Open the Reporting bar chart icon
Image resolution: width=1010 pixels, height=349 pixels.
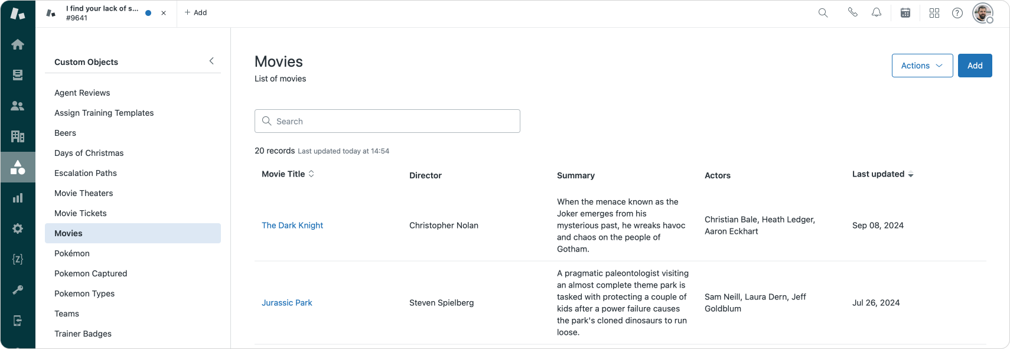pos(18,198)
